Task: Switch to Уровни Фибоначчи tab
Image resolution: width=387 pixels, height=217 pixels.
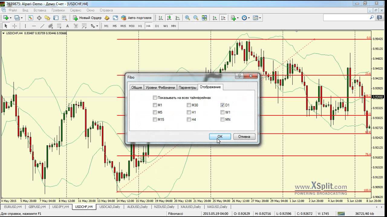Action: 160,87
